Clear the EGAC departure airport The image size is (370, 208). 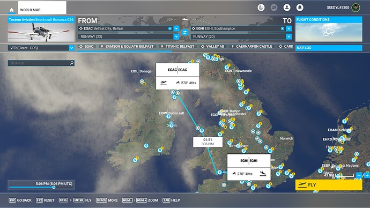coord(170,28)
